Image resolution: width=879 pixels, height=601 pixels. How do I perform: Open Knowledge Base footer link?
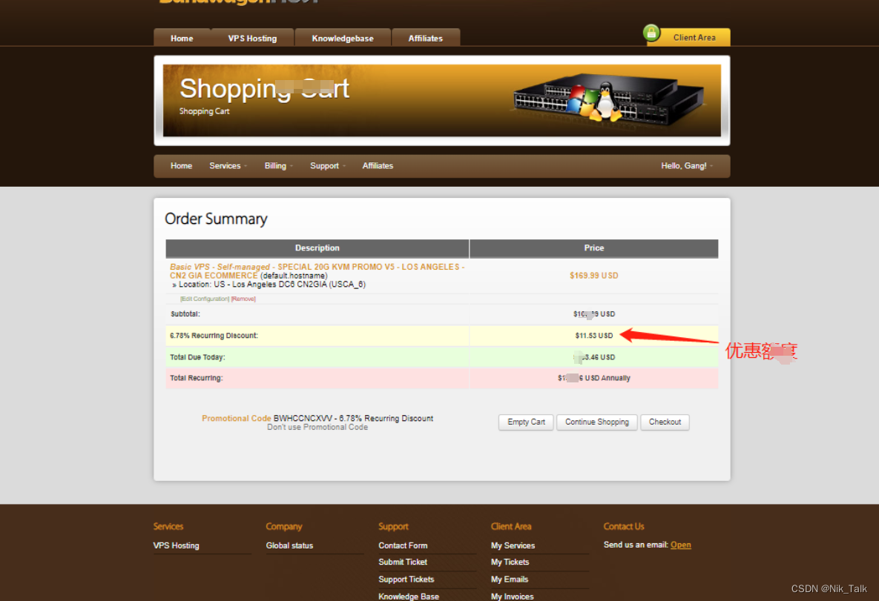pyautogui.click(x=408, y=597)
